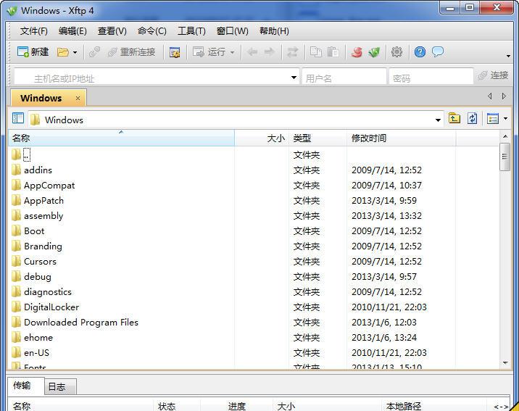Click the chat bubble feedback icon
Viewport: 519px width, 411px height.
tap(438, 52)
